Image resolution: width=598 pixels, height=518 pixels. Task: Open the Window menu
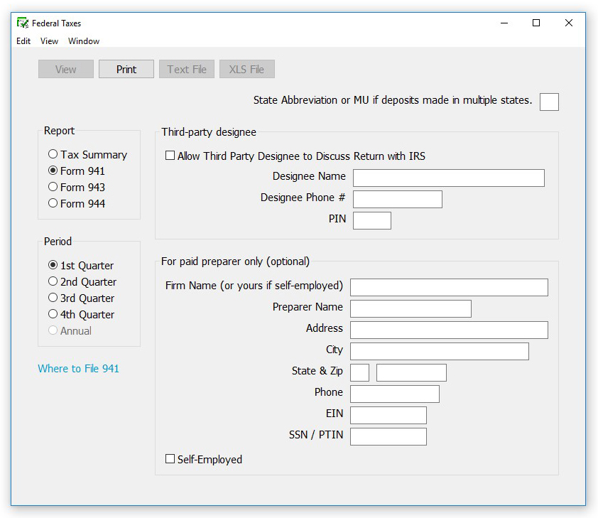coord(84,41)
